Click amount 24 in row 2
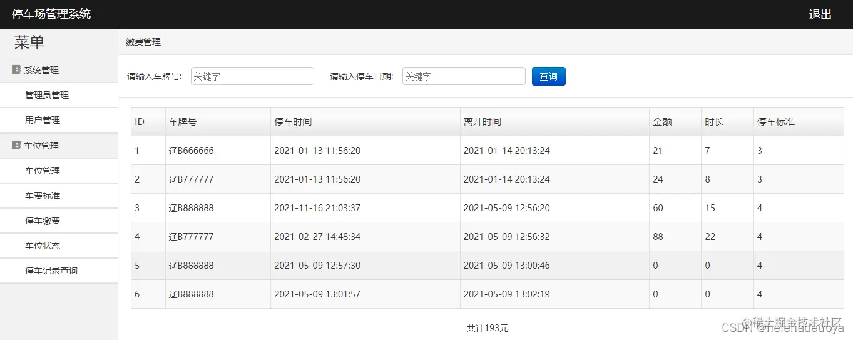Image resolution: width=853 pixels, height=340 pixels. tap(658, 179)
